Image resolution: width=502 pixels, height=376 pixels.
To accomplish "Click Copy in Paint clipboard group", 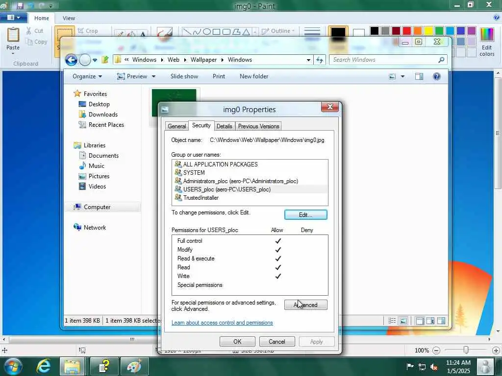I will click(x=36, y=42).
